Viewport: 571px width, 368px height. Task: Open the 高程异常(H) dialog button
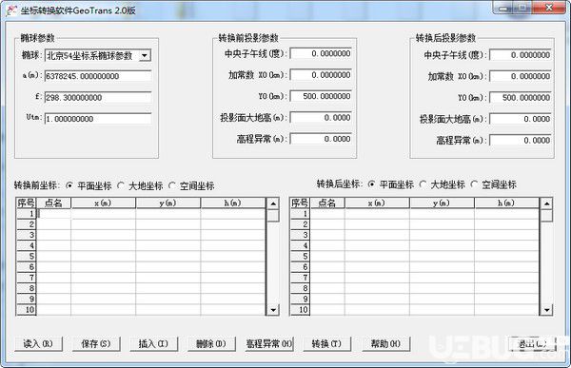click(269, 343)
